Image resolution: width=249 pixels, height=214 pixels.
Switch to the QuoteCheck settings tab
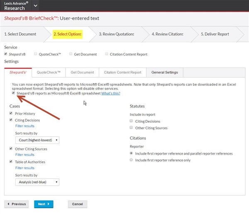(49, 73)
